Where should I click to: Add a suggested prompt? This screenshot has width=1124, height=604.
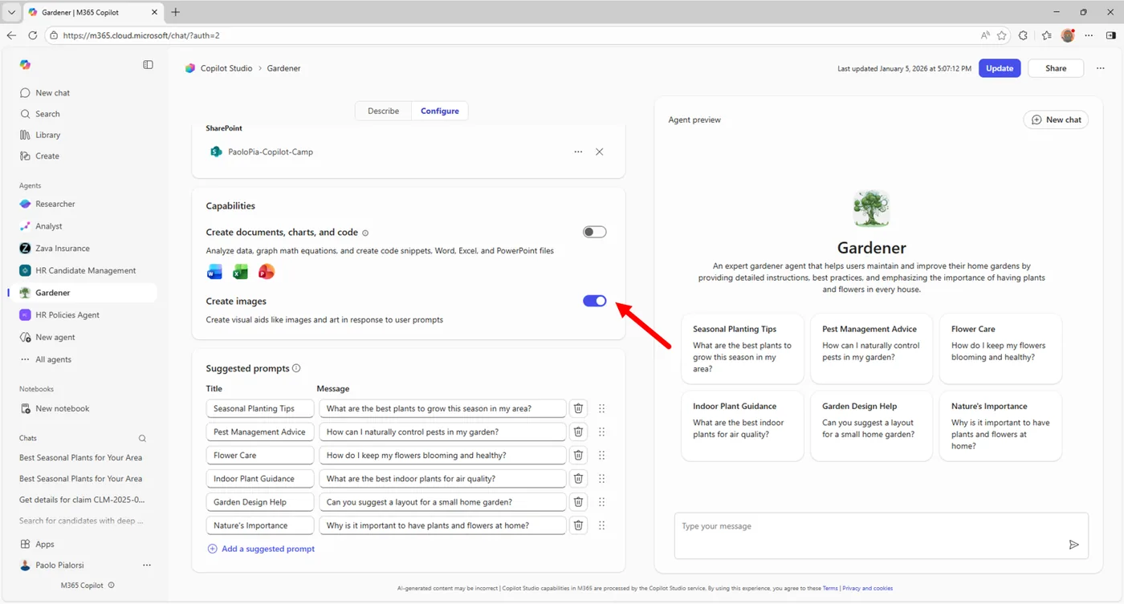[261, 549]
